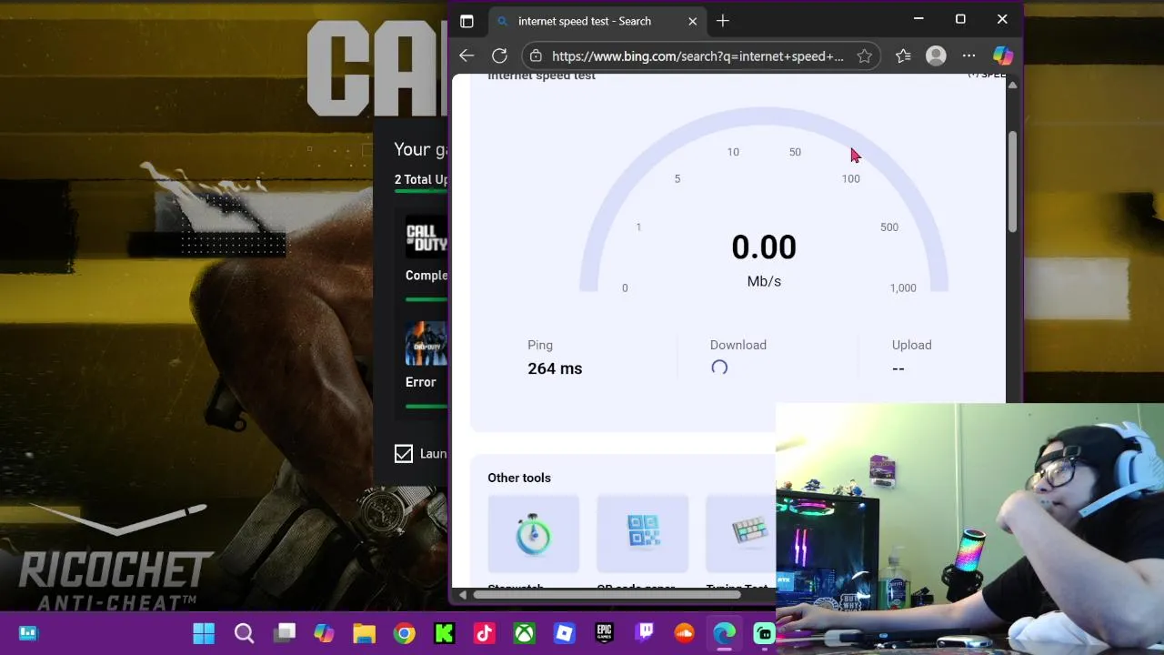
Task: Open Windows Widgets on taskbar
Action: pyautogui.click(x=28, y=633)
